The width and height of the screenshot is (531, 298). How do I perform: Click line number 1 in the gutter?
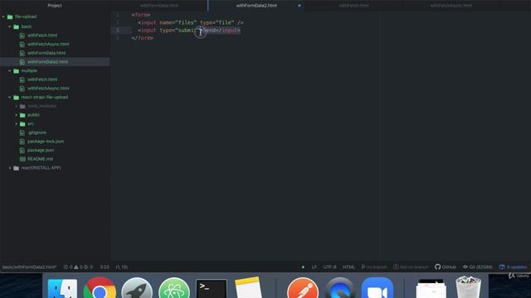[118, 15]
